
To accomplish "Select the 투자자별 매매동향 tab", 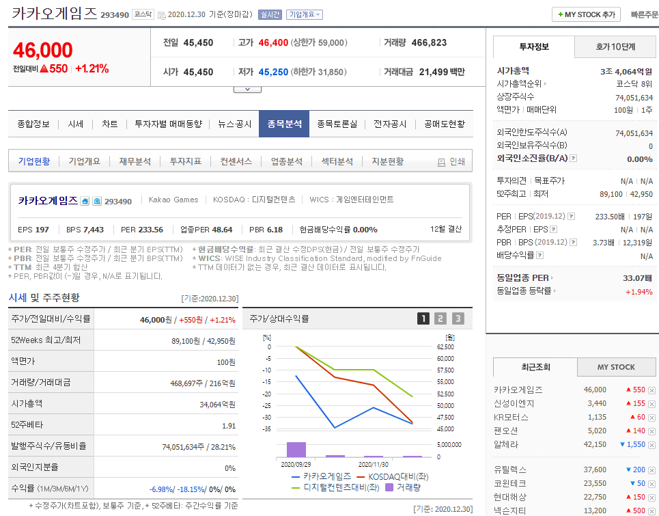I will [x=169, y=124].
